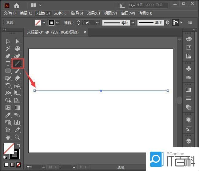This screenshot has width=199, height=171.
Task: Open the 对象(O) menu
Action: [x=43, y=13]
